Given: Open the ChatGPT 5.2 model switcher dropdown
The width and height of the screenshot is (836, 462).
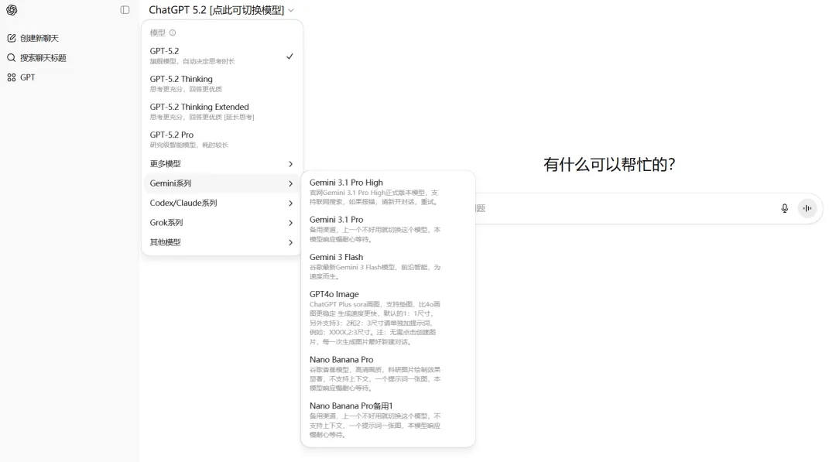Looking at the screenshot, I should tap(221, 10).
